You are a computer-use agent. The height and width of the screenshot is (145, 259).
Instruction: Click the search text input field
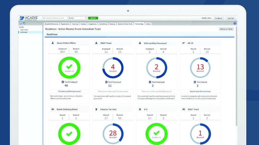pyautogui.click(x=55, y=18)
